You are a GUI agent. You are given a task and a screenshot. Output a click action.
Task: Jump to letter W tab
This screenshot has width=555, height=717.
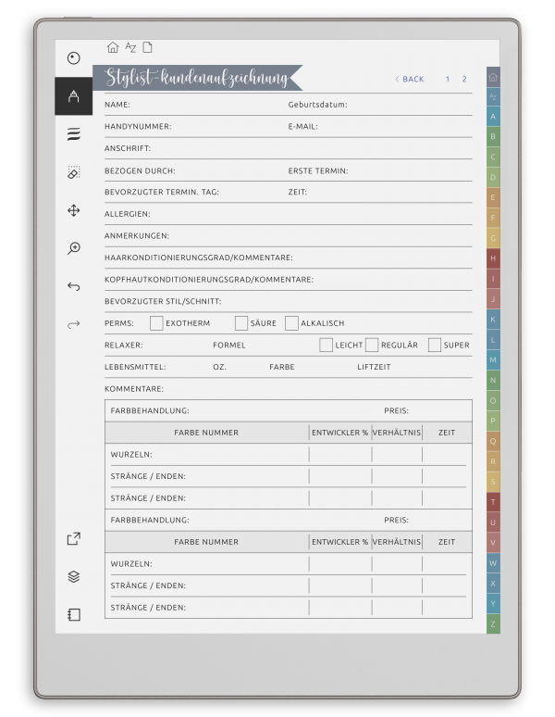pyautogui.click(x=493, y=563)
